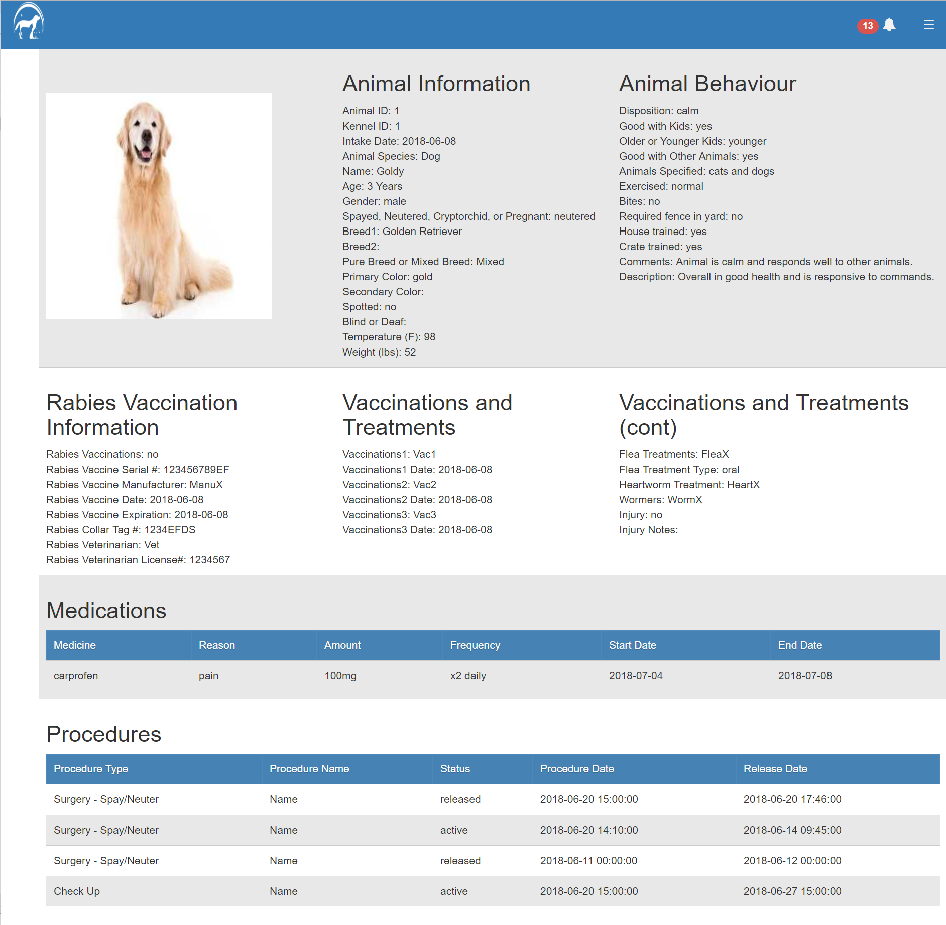The height and width of the screenshot is (925, 946).
Task: Open the notifications bell
Action: [889, 25]
